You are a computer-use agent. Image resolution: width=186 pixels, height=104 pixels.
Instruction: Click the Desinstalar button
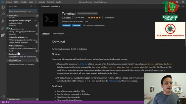coord(76,25)
